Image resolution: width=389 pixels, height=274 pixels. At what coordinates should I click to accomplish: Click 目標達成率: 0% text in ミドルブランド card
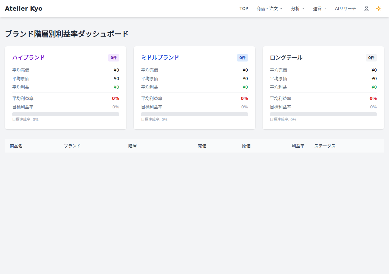(x=154, y=120)
